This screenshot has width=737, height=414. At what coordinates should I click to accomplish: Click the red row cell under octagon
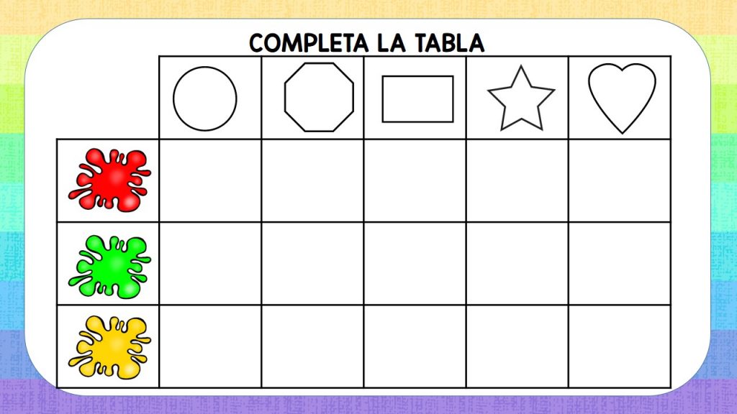click(x=312, y=180)
